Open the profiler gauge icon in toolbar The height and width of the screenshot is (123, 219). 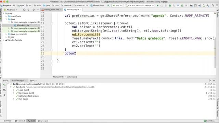point(178,5)
